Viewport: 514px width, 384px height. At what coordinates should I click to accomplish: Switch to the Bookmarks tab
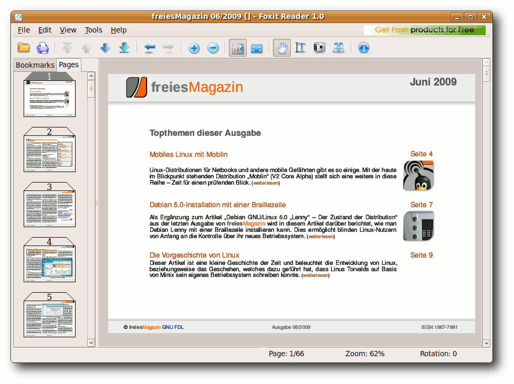[35, 65]
